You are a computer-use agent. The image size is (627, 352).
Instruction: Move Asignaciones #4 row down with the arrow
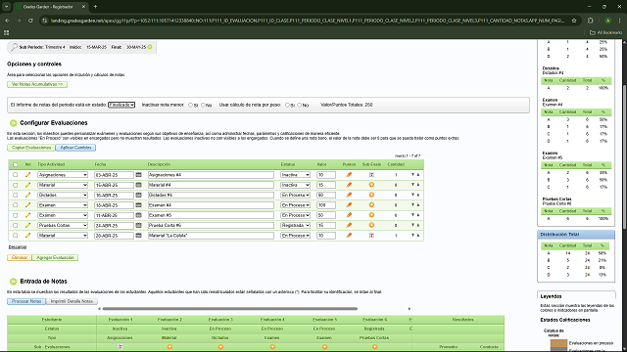click(412, 175)
